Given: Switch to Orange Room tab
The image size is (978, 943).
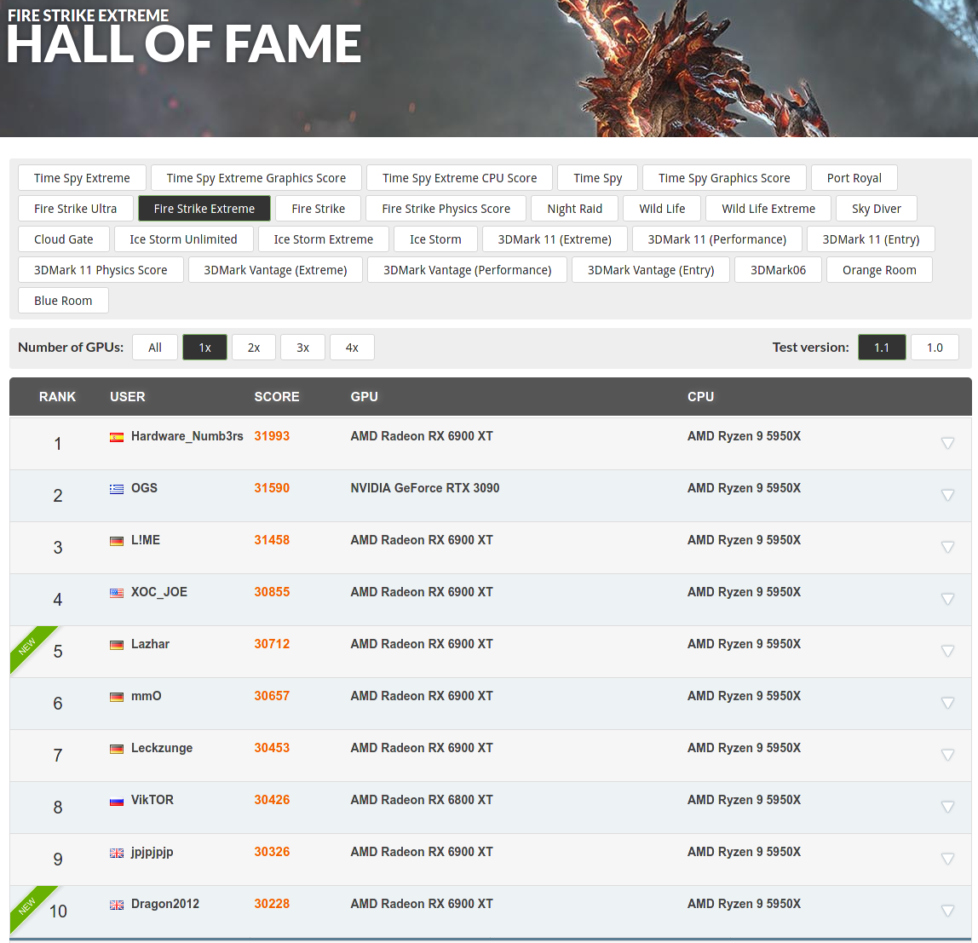Looking at the screenshot, I should tap(879, 269).
